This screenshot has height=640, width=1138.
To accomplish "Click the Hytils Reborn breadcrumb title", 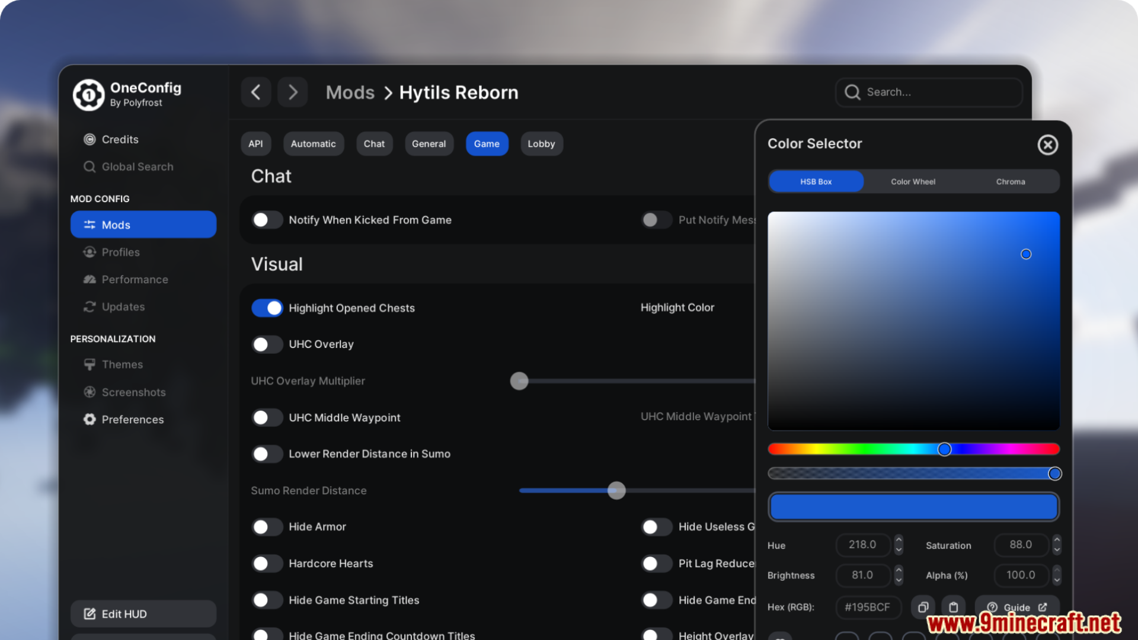I will pos(459,92).
